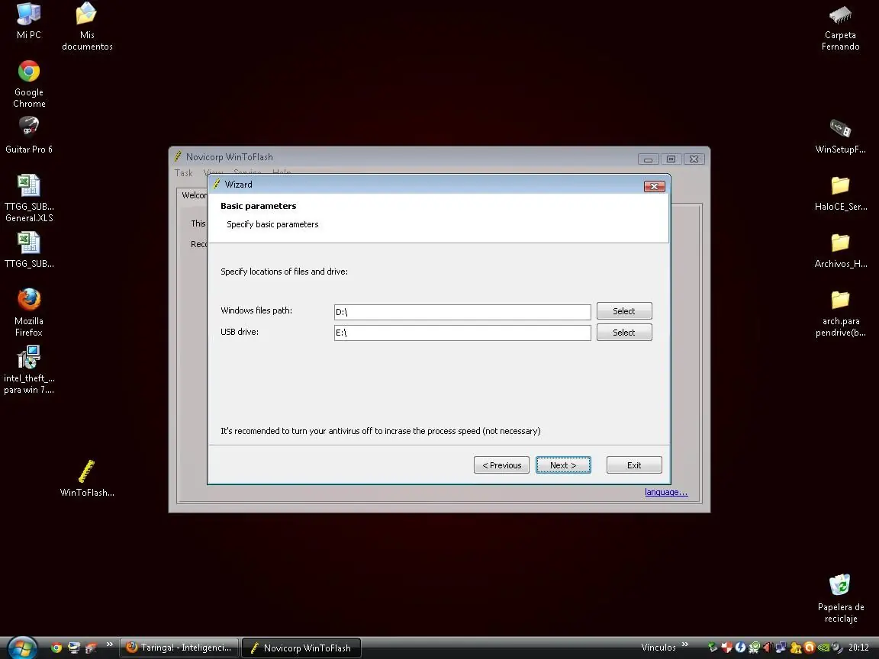Click the Select button for Windows files path

pos(624,311)
